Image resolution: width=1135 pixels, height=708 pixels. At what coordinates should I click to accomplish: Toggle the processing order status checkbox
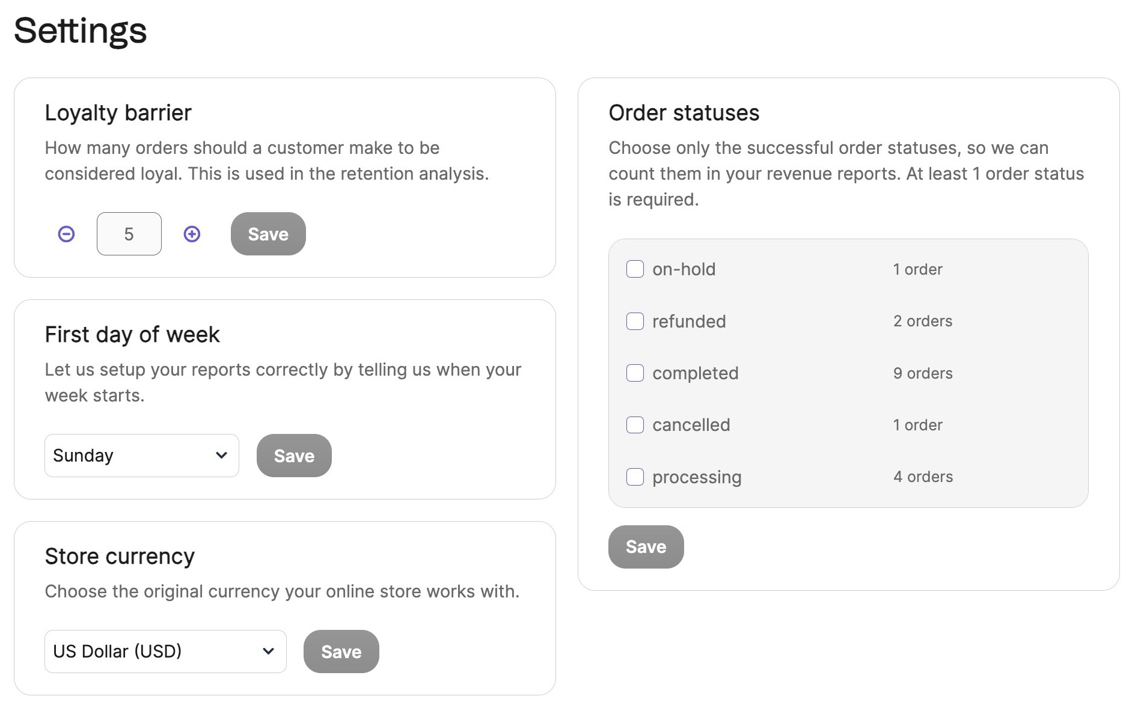pyautogui.click(x=635, y=477)
